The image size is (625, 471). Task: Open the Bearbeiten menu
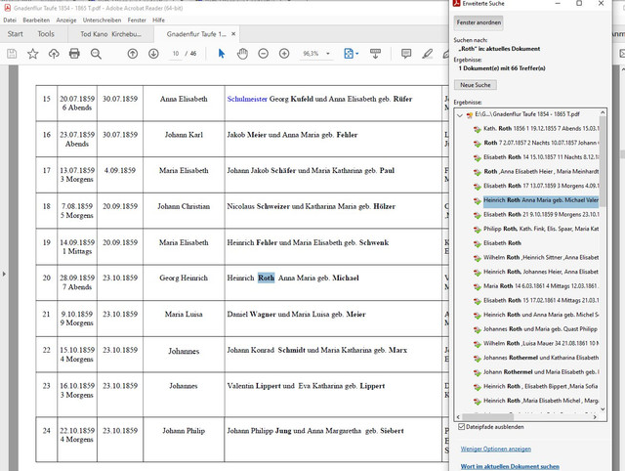click(36, 20)
